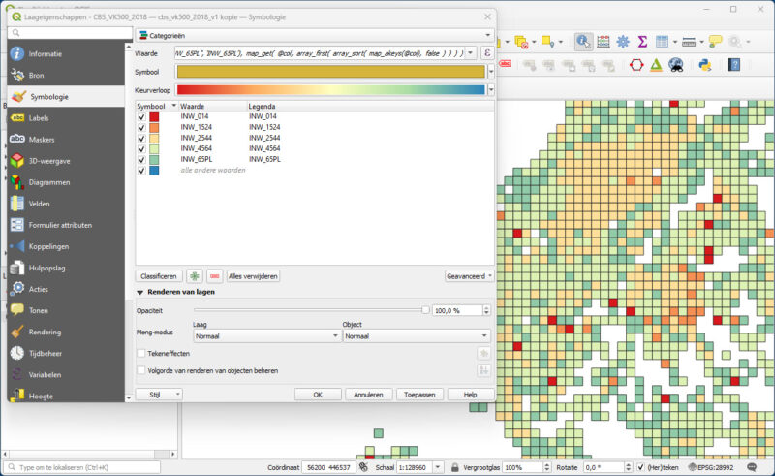
Task: Uncheck the INW_014 category checkbox
Action: (x=141, y=116)
